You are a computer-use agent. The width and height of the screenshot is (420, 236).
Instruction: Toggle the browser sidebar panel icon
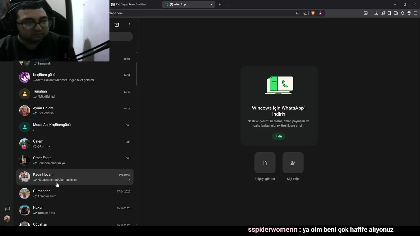click(x=389, y=13)
